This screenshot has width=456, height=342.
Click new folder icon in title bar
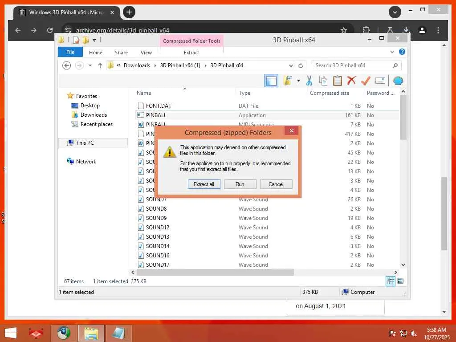(85, 40)
